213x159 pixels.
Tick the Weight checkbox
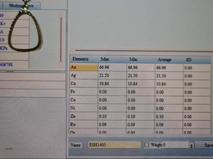pyautogui.click(x=147, y=145)
